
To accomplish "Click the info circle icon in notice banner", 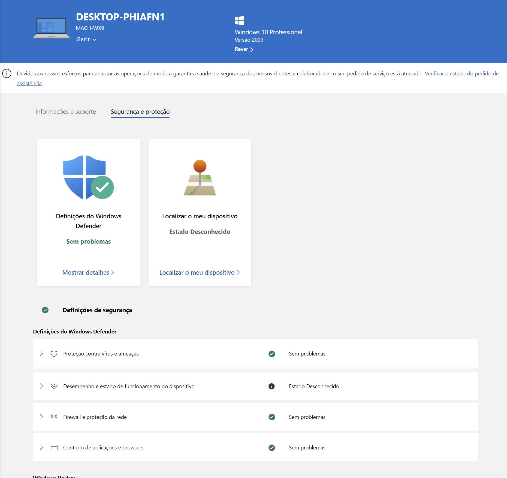I will pyautogui.click(x=7, y=73).
